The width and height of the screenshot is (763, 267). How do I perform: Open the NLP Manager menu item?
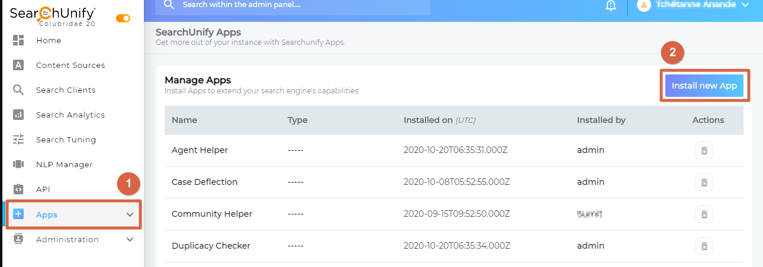tap(64, 164)
